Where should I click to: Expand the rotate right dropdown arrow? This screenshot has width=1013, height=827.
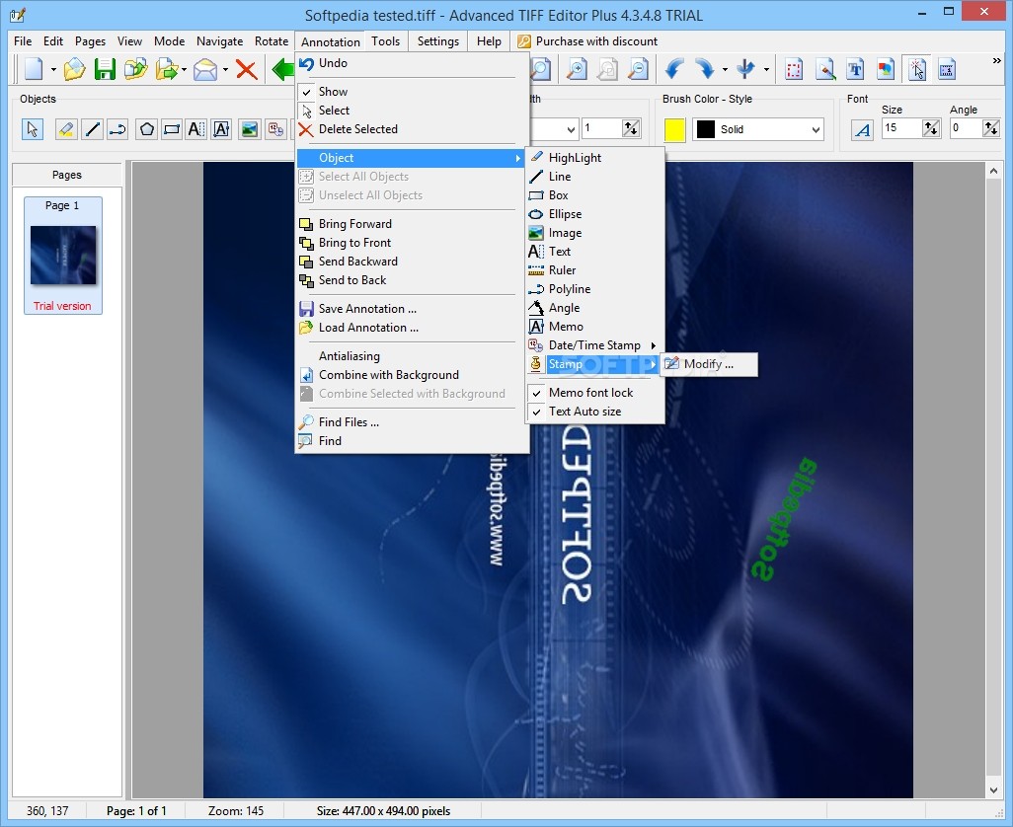725,69
